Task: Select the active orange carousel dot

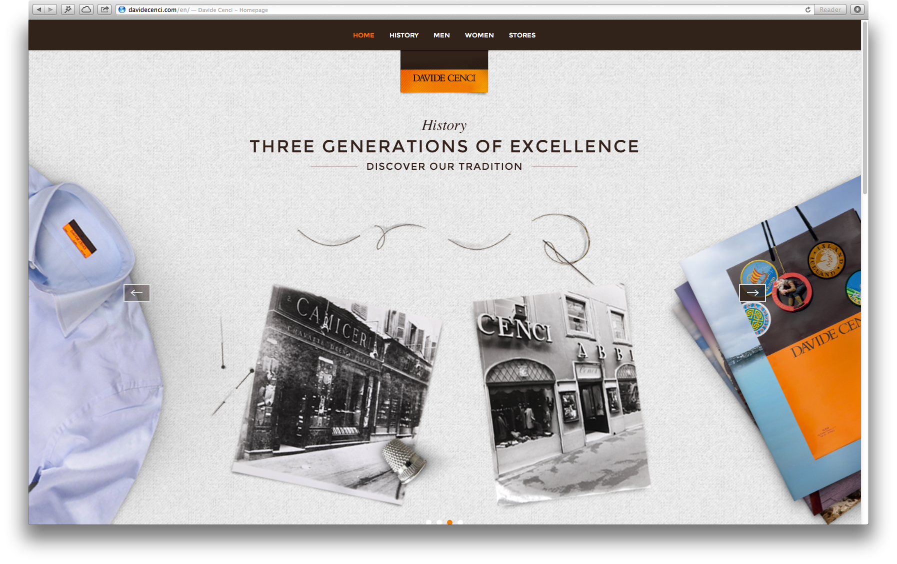Action: tap(449, 522)
